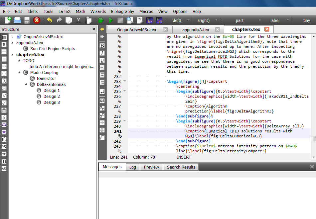
Task: Run Build & View double-arrow icon
Action: click(x=101, y=20)
